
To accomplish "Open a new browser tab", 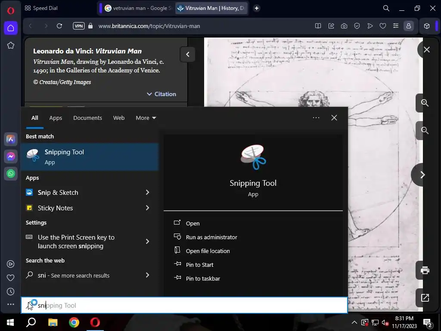I will [257, 8].
